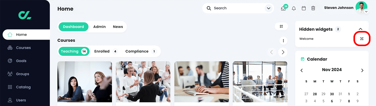Open the notifications bell
The width and height of the screenshot is (376, 106).
[x=294, y=8]
